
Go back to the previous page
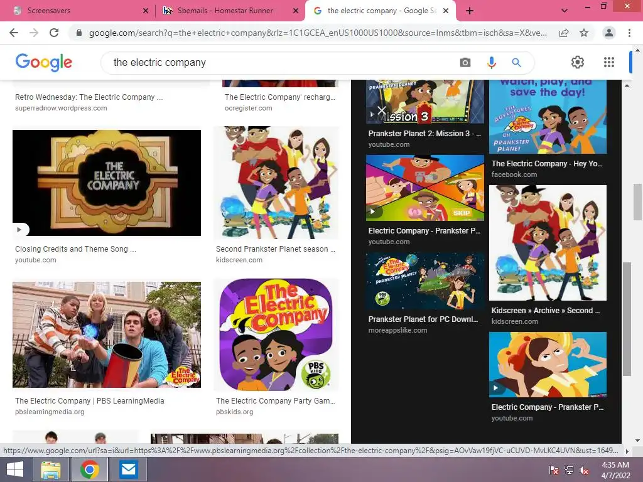(14, 33)
